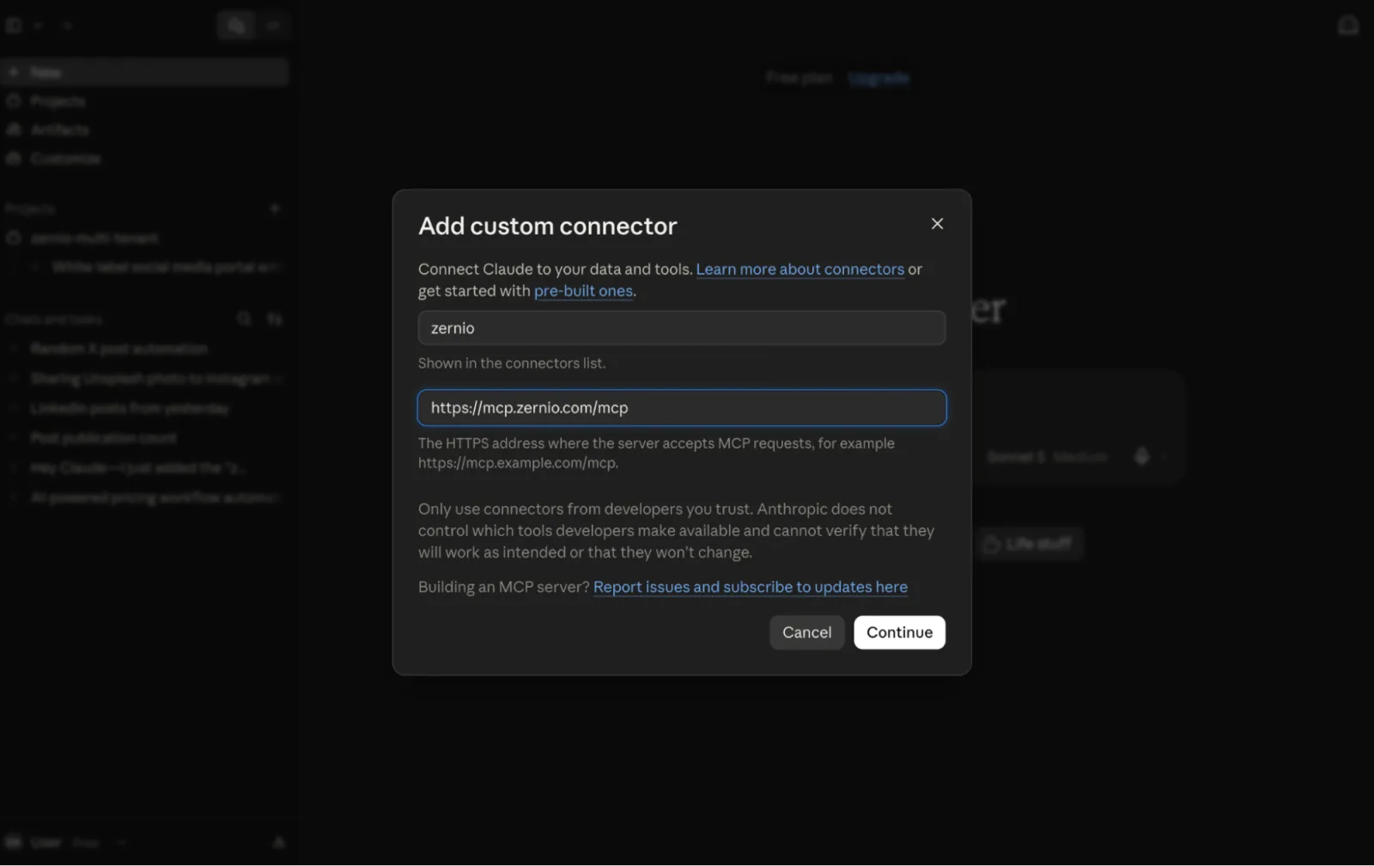Click the connector name field containing zernio
Screen dimensions: 1374x866
(x=682, y=328)
